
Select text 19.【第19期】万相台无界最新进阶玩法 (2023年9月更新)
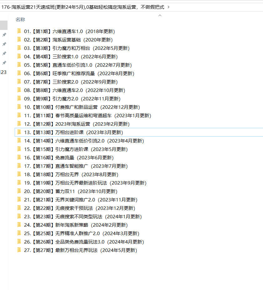click(x=85, y=183)
